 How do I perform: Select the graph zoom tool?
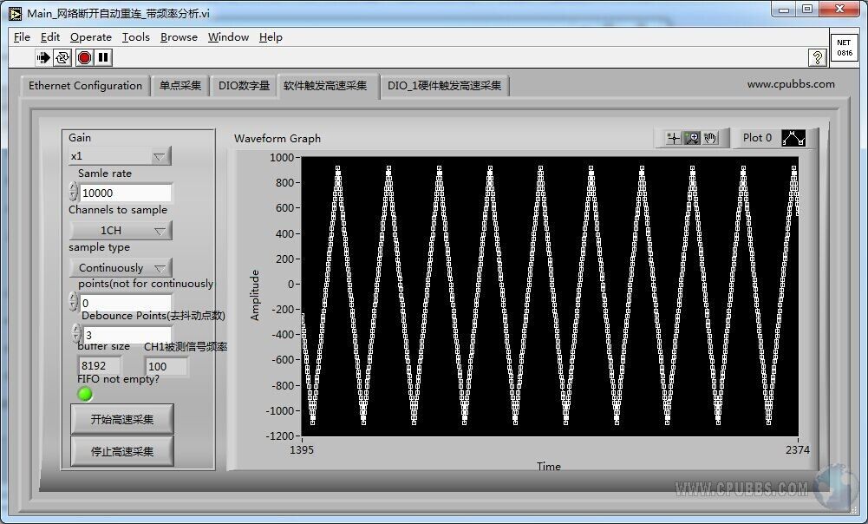click(692, 138)
